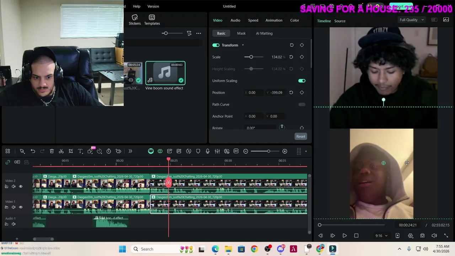The height and width of the screenshot is (256, 455).
Task: Zoom out the timeline with minus icon
Action: coord(246,151)
